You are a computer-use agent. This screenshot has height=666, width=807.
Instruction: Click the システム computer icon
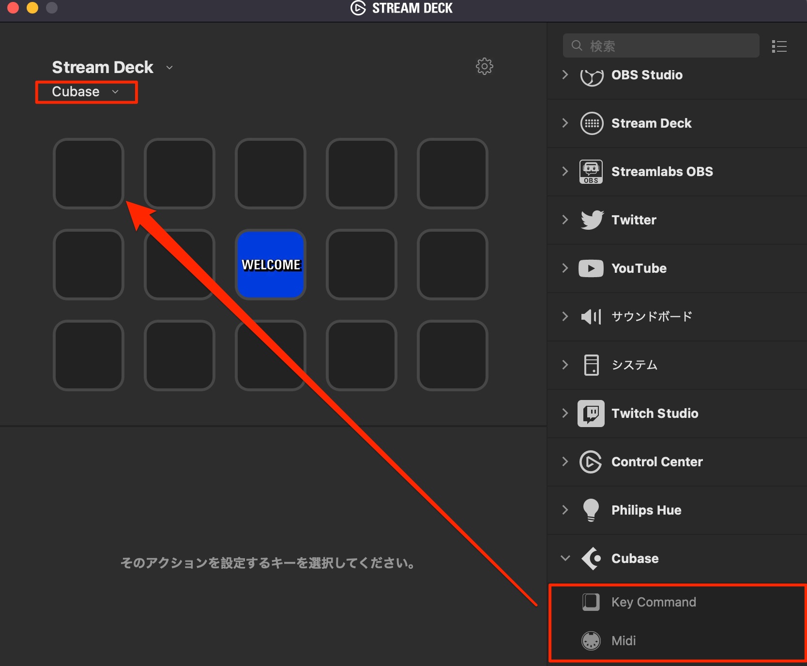[x=591, y=365]
